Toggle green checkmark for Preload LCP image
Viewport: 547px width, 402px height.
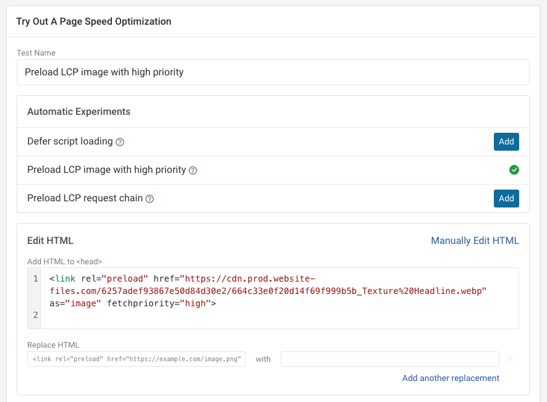[514, 170]
